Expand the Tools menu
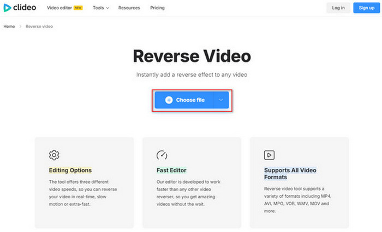The height and width of the screenshot is (232, 382). 100,8
